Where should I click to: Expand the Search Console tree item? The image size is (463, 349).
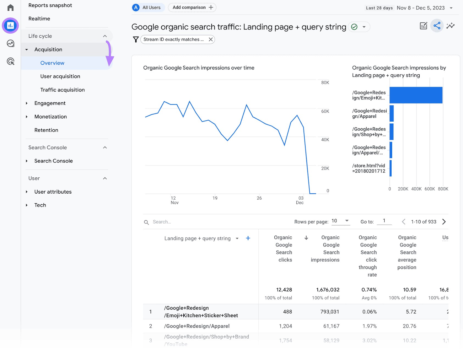coord(27,161)
